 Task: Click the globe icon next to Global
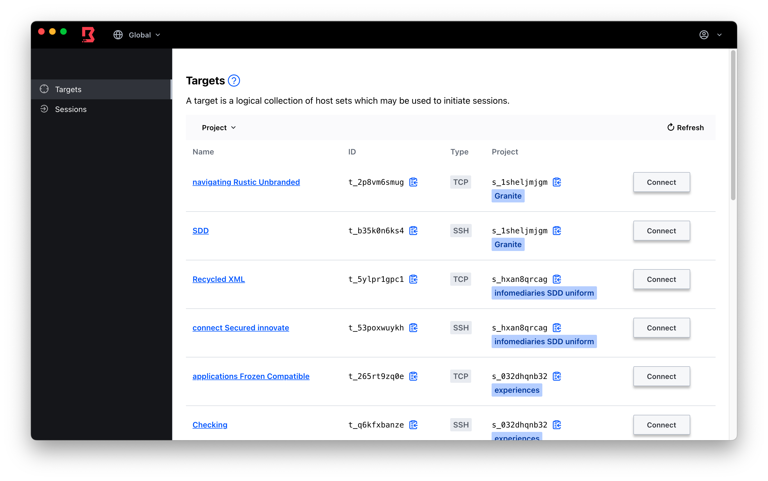[x=118, y=35]
